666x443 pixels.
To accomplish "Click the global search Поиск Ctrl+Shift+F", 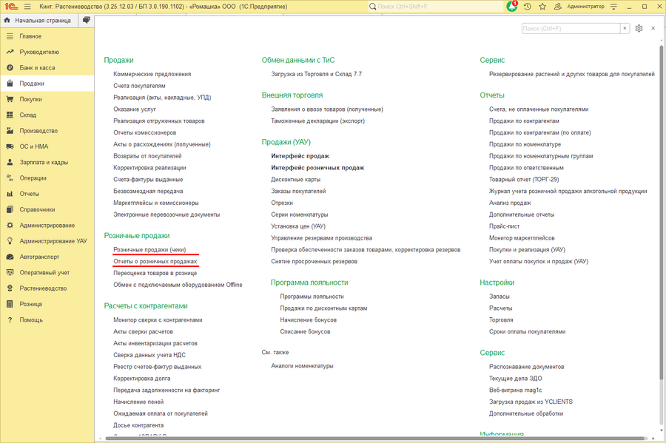I will point(435,7).
